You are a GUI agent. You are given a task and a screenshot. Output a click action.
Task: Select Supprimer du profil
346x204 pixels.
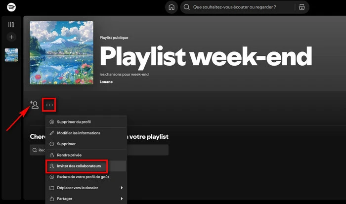click(x=73, y=122)
